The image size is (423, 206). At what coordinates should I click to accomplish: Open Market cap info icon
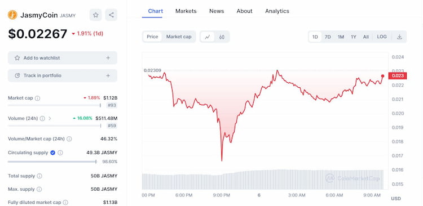tap(37, 98)
